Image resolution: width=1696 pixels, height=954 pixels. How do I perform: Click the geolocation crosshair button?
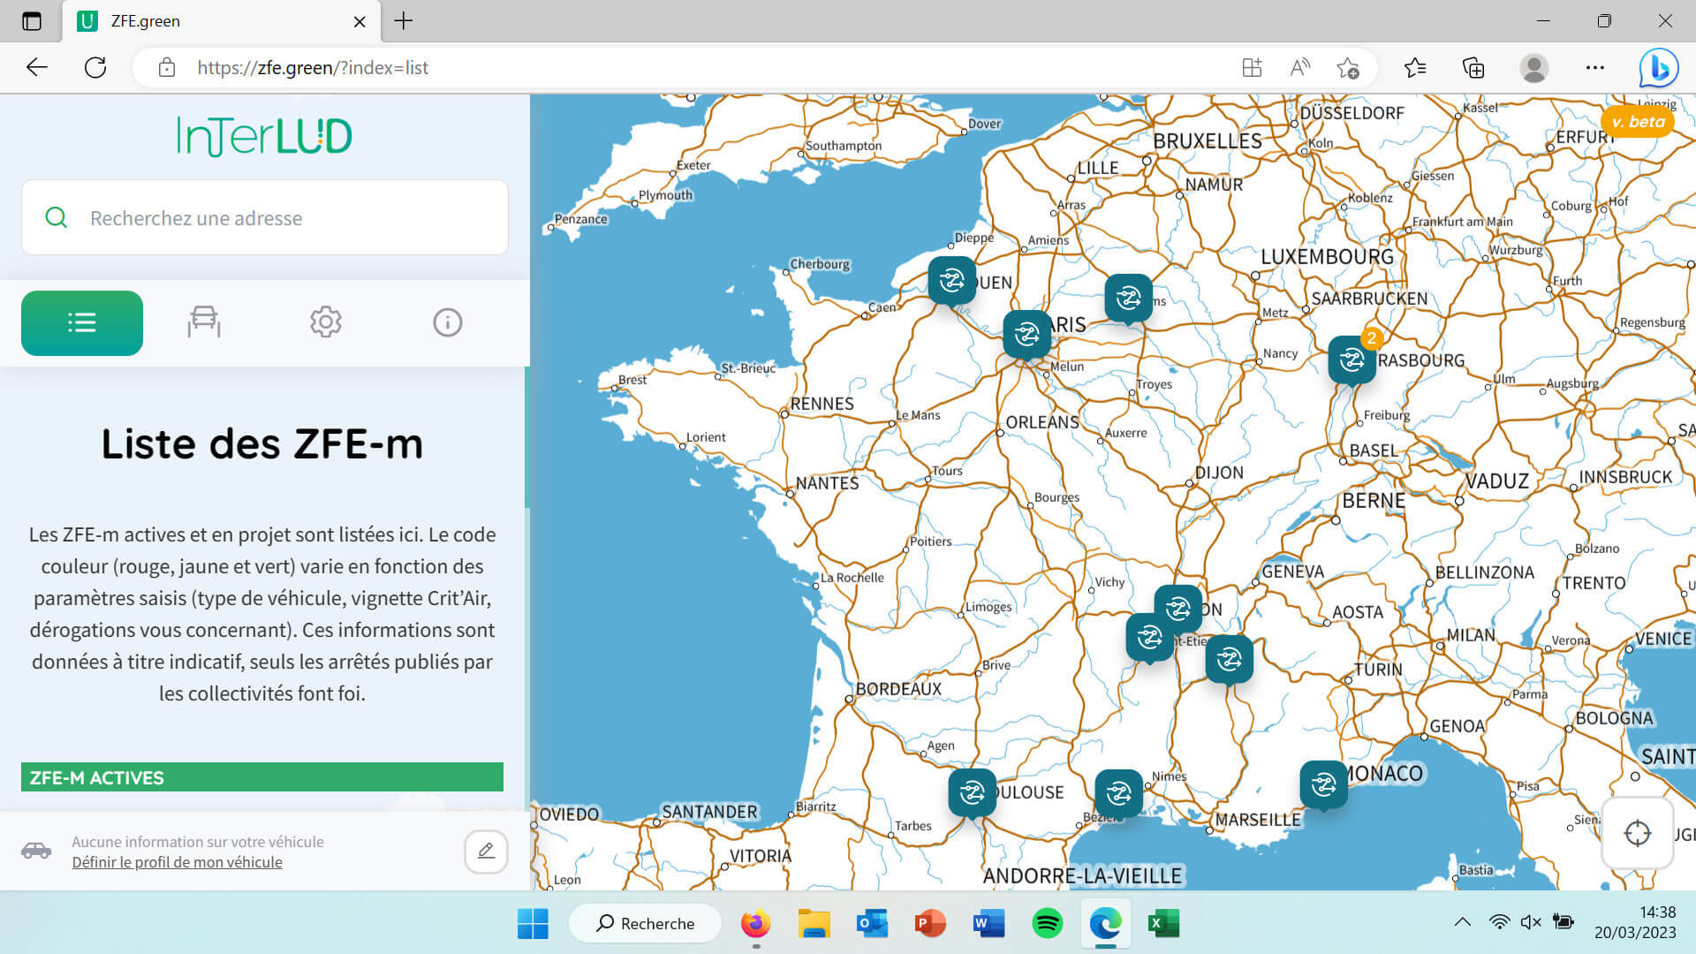pyautogui.click(x=1638, y=833)
